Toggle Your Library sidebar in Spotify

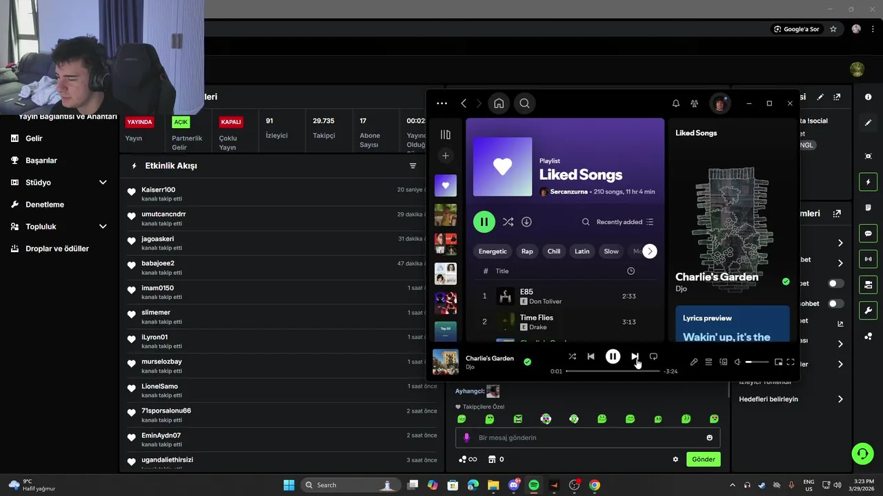pos(446,134)
